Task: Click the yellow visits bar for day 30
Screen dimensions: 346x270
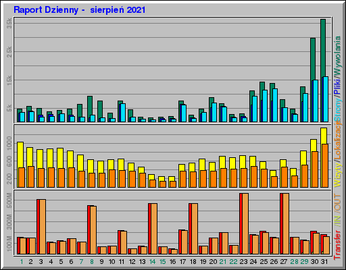Action: pyautogui.click(x=314, y=145)
